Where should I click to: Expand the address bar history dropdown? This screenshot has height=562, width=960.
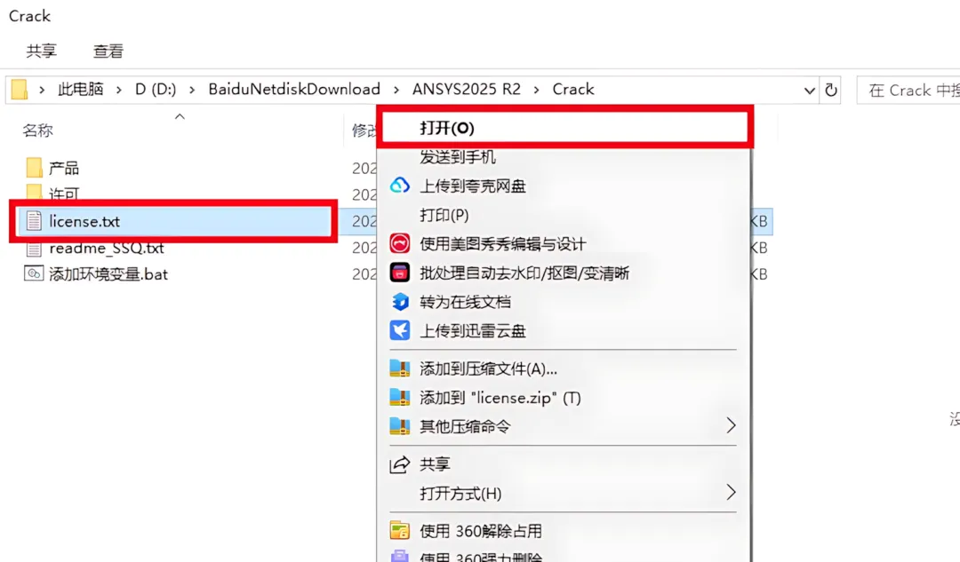(x=810, y=91)
